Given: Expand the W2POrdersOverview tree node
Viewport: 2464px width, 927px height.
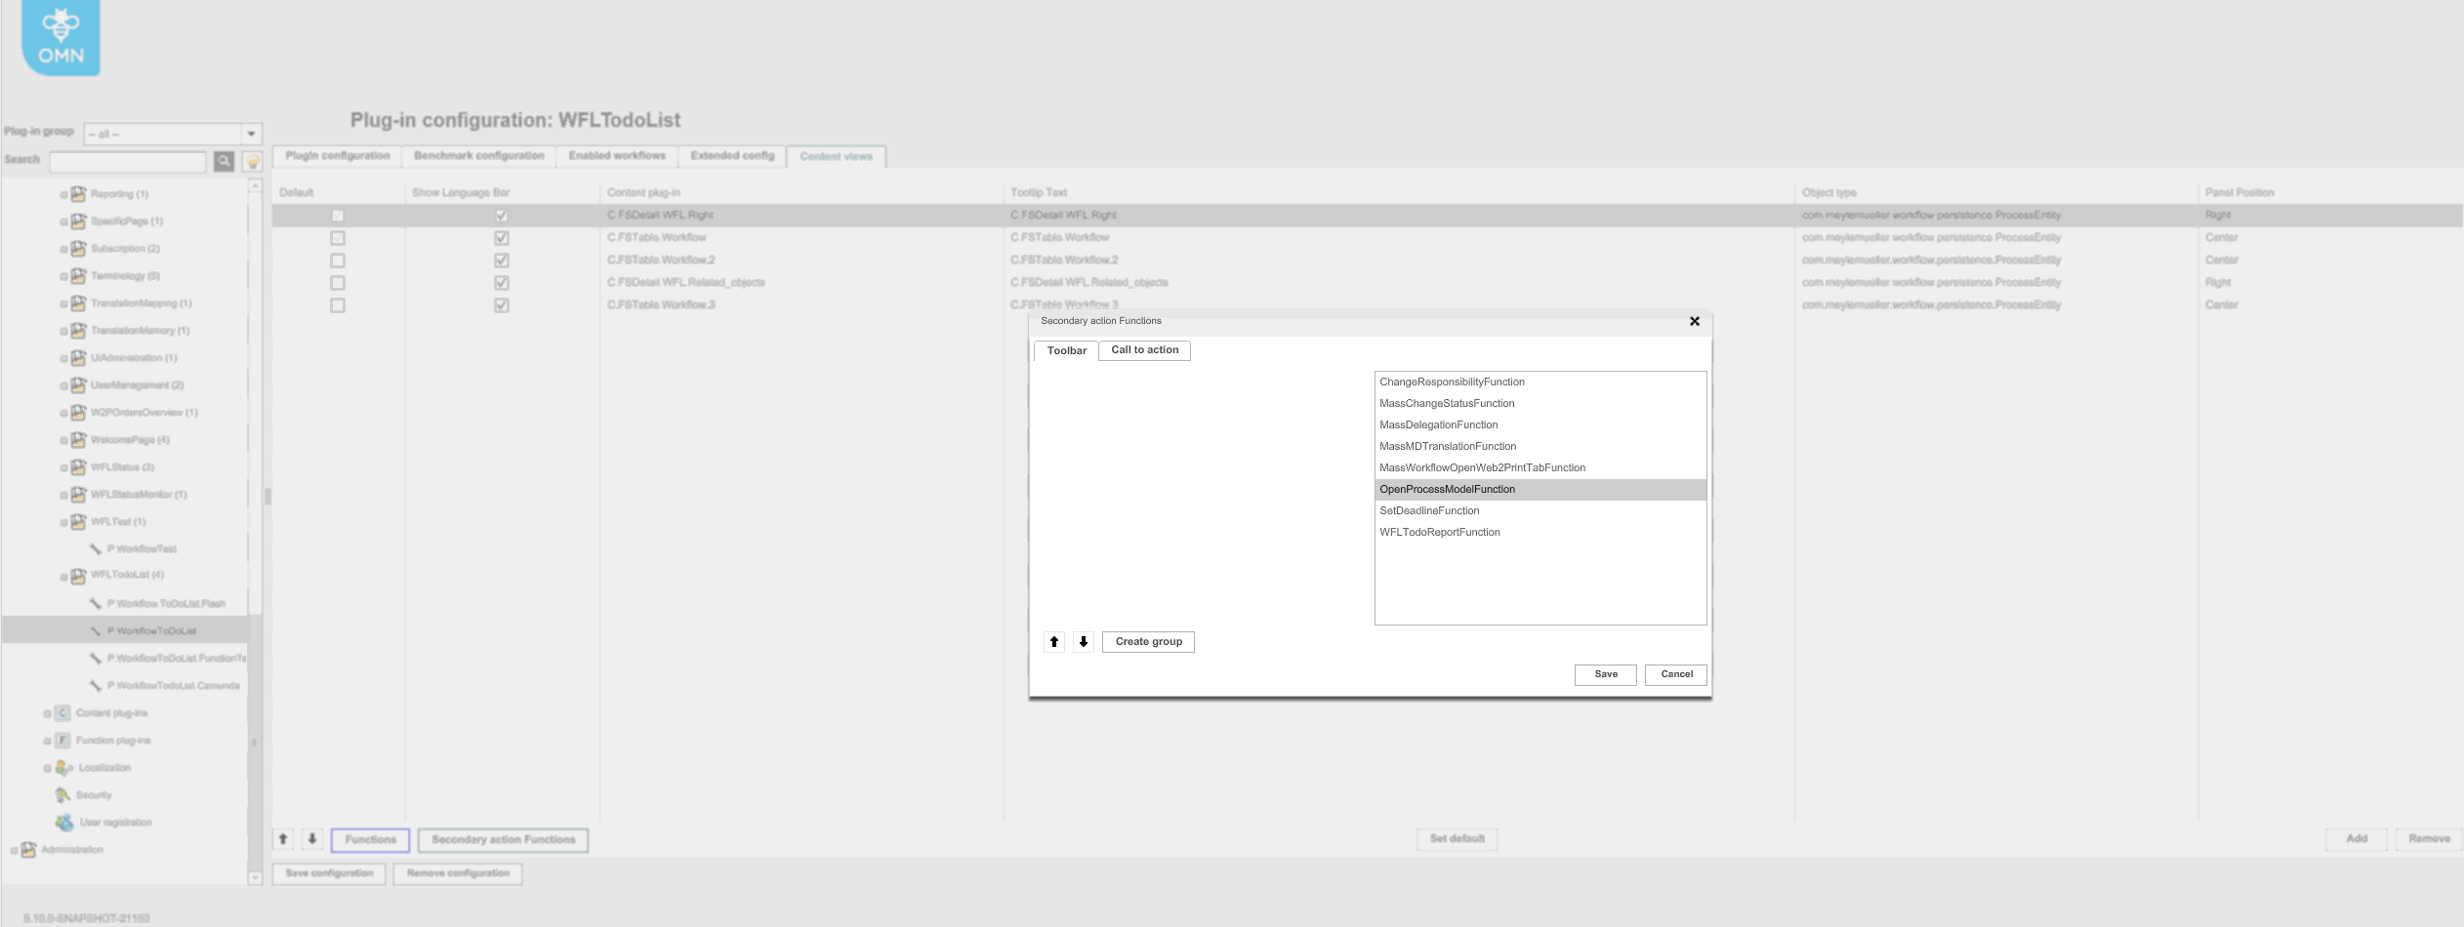Looking at the screenshot, I should click(x=63, y=414).
